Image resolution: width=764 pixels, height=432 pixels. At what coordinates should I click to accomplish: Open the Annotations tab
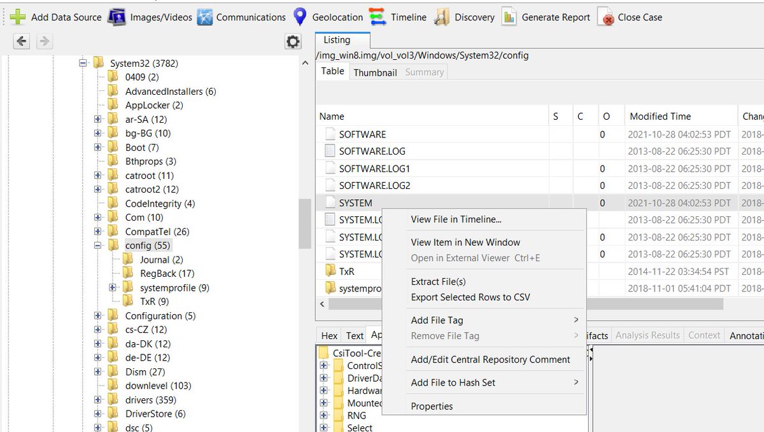coord(745,335)
